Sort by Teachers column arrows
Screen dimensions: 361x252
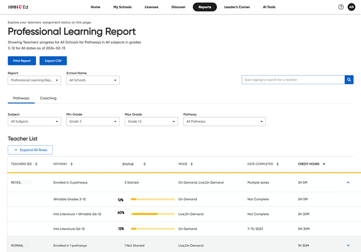(36, 164)
